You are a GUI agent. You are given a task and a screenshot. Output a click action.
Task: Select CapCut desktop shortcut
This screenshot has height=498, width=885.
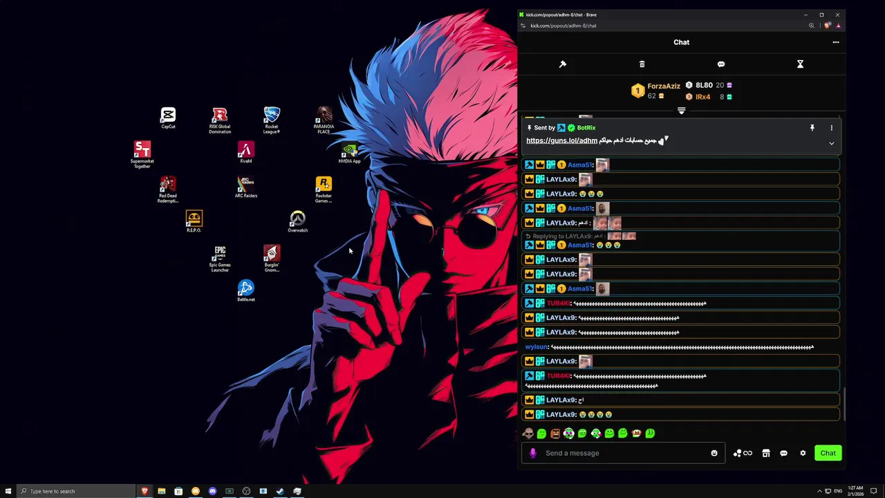tap(168, 118)
